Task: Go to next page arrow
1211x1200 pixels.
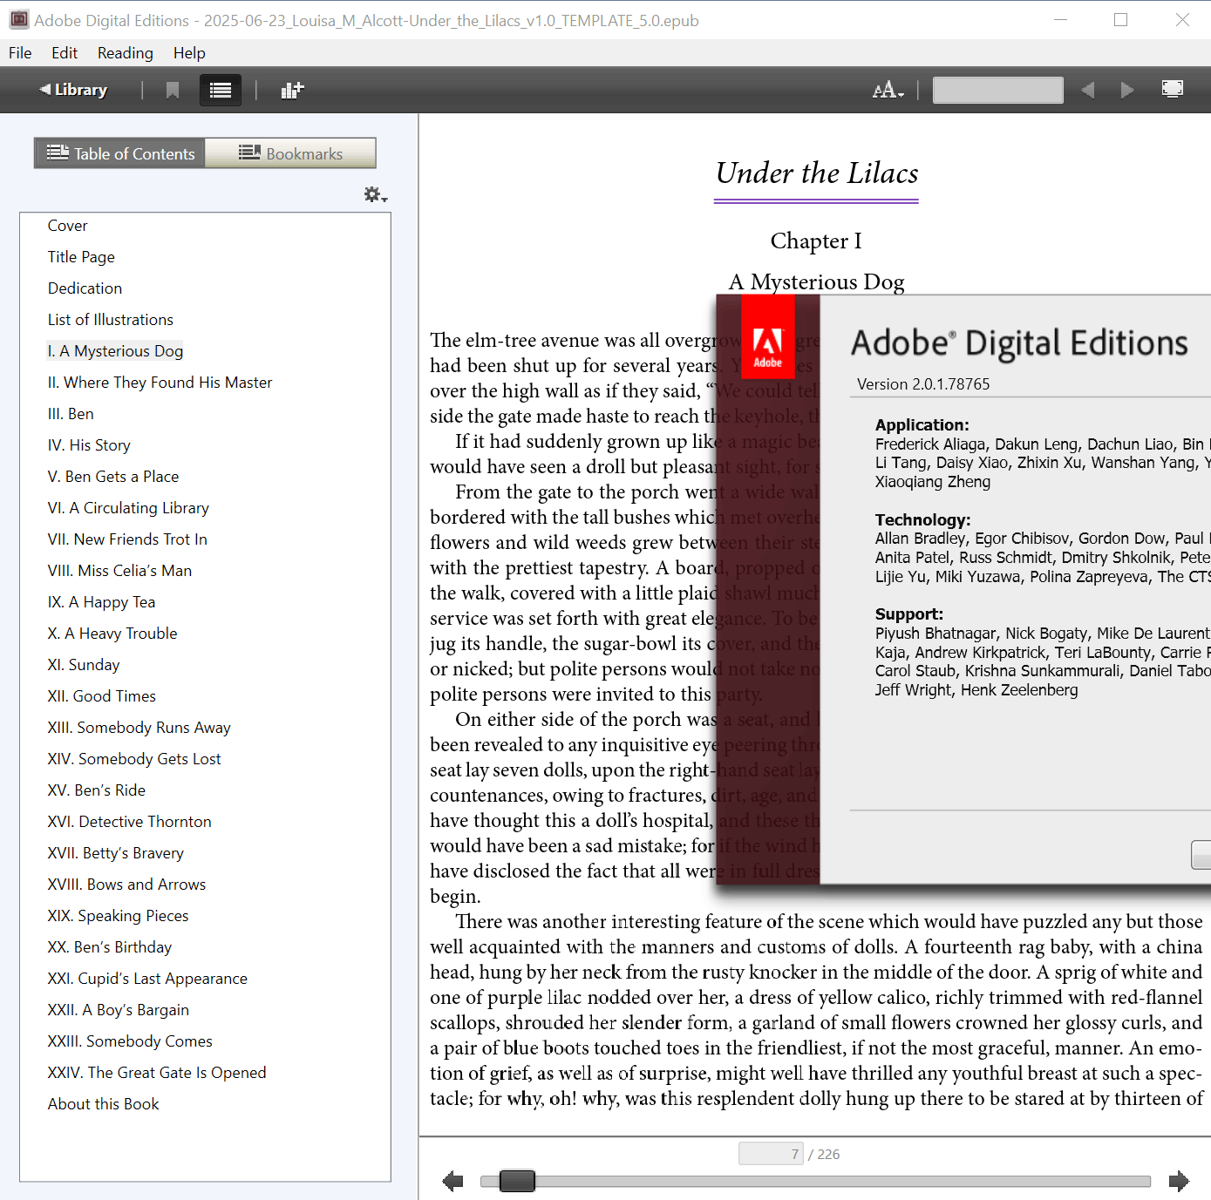Action: point(1180,1182)
